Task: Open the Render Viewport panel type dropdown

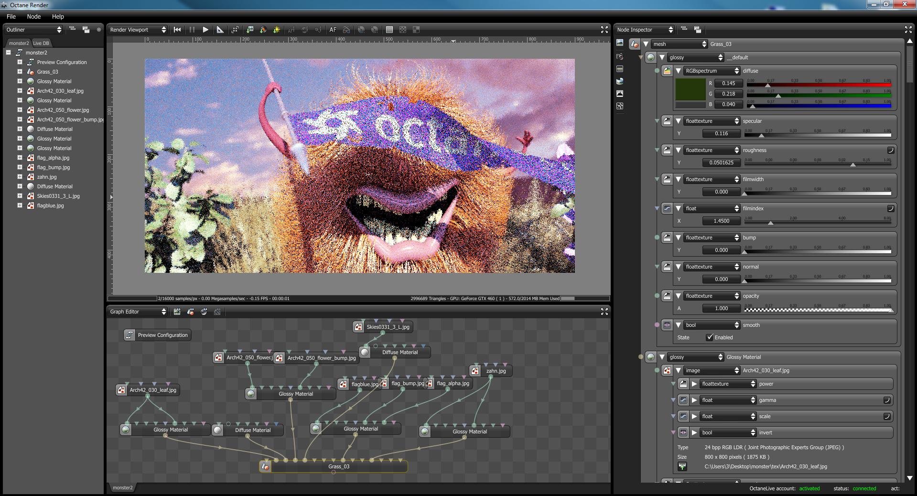Action: pyautogui.click(x=138, y=30)
